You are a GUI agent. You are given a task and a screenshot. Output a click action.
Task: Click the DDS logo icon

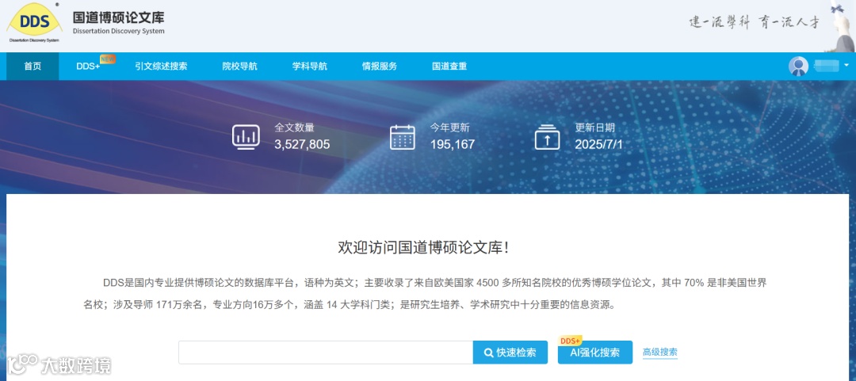tap(34, 24)
